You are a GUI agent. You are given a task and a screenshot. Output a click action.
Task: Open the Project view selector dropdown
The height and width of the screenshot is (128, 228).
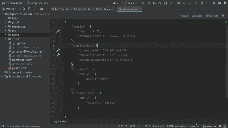(x=12, y=9)
